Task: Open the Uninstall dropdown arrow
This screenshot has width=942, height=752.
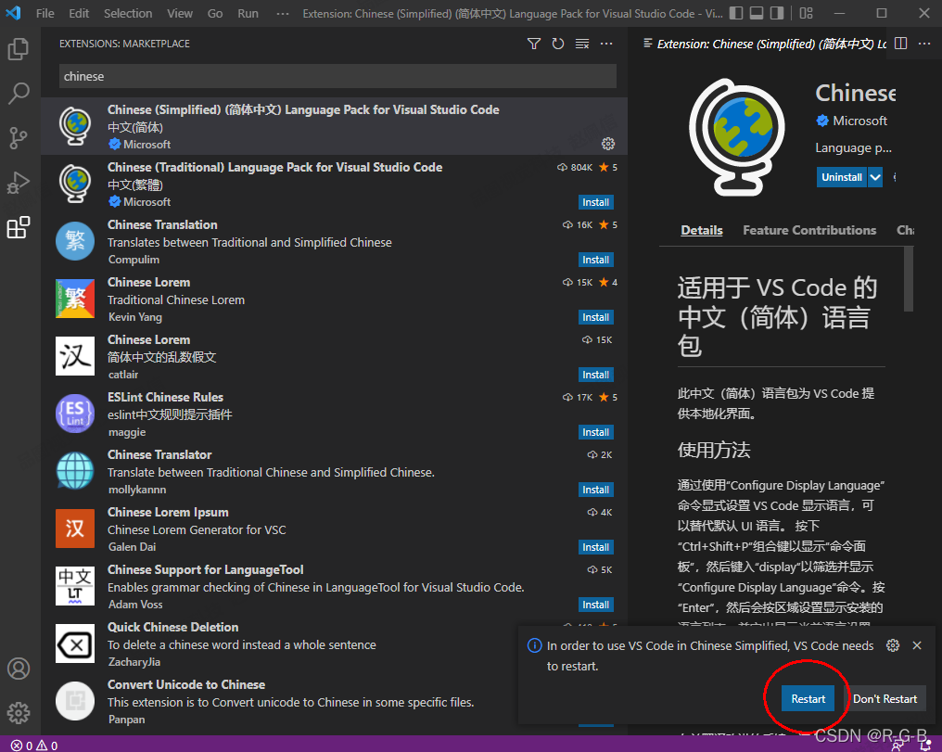Action: (875, 177)
